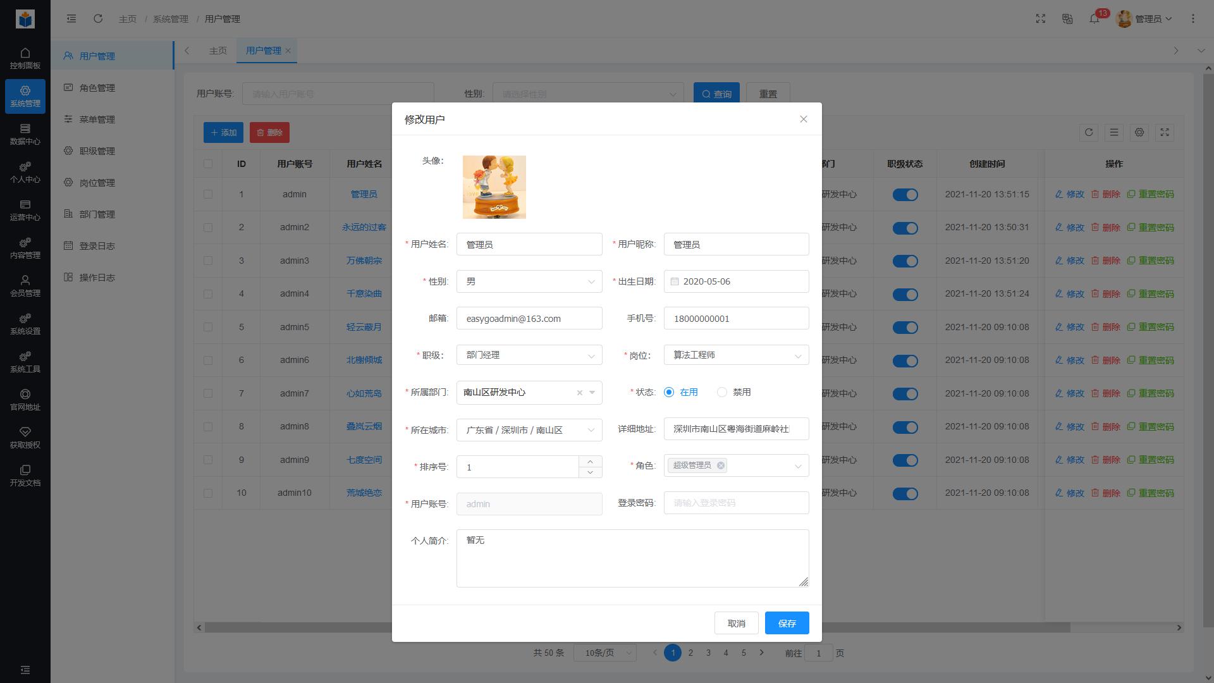
Task: Check the row checkbox for admin5
Action: [x=208, y=327]
